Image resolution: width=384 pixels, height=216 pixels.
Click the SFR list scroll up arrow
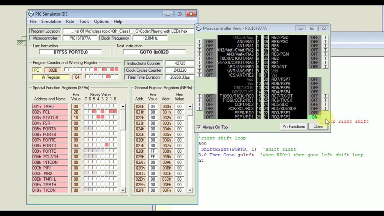tap(123, 106)
